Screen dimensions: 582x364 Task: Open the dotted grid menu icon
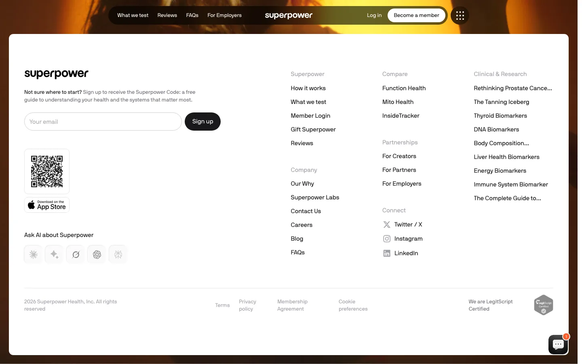coord(460,15)
